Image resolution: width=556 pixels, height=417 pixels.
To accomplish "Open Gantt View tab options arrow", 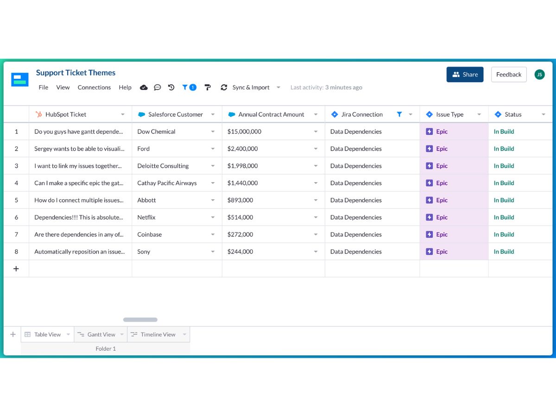I will [122, 335].
